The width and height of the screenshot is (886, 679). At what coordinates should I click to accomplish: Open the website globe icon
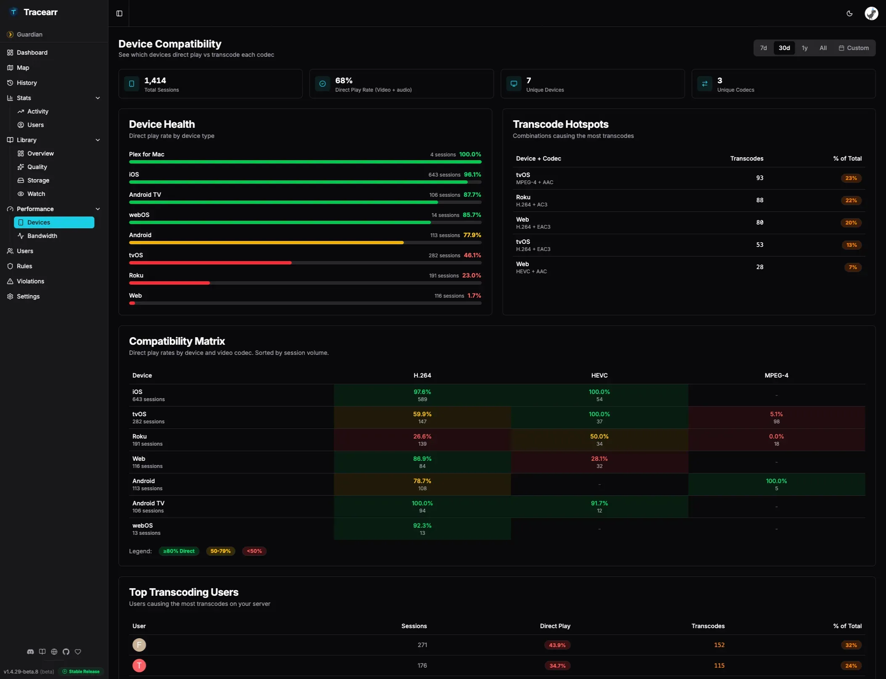pyautogui.click(x=54, y=652)
